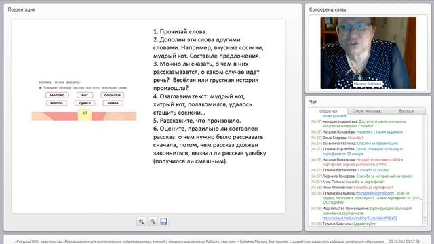Zoom in on the presentation slide
The image size is (434, 244).
click(142, 222)
